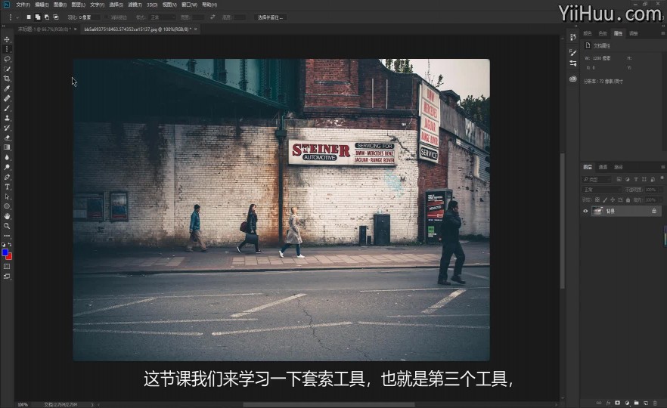Image resolution: width=667 pixels, height=408 pixels.
Task: Open the 文件(F) menu
Action: point(23,5)
